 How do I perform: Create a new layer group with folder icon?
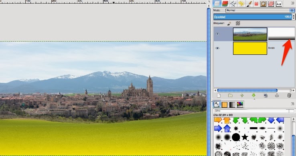(230, 96)
